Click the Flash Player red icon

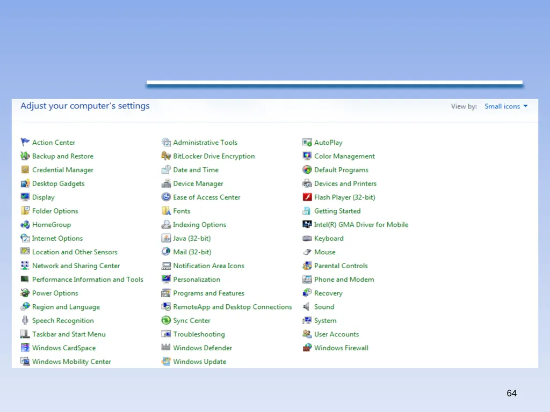307,197
